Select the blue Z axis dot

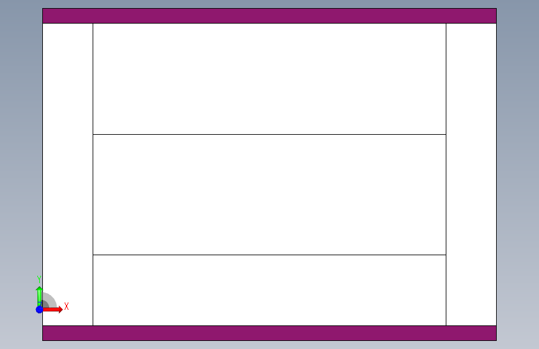39,309
